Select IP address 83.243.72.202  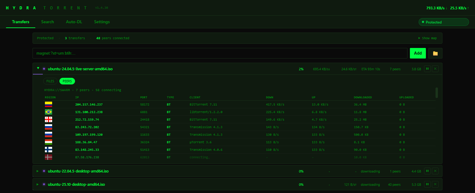coord(87,127)
